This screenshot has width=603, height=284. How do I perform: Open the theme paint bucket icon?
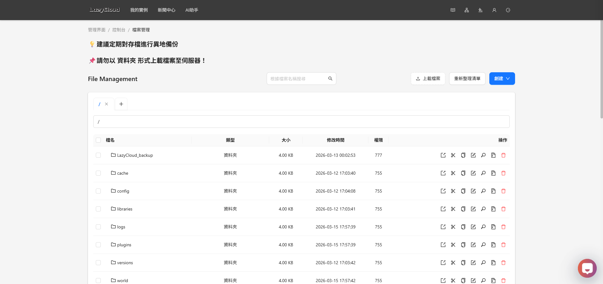click(x=480, y=10)
